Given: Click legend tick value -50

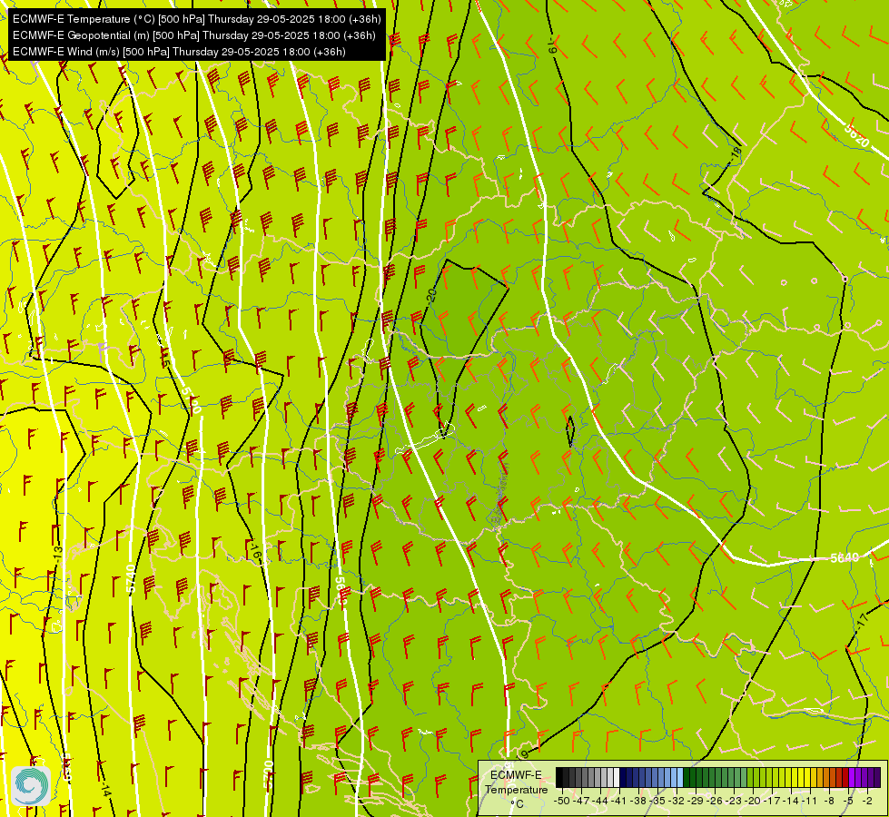Looking at the screenshot, I should 562,801.
